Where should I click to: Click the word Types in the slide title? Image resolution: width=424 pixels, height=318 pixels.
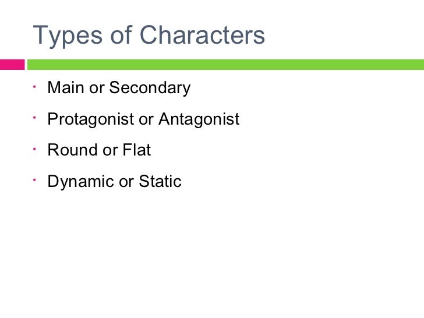tap(68, 36)
